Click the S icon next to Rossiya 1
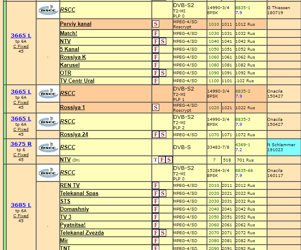Image resolution: width=301 pixels, height=250 pixels. coord(156,108)
